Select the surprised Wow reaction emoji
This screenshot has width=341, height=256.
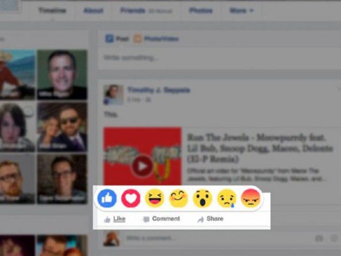click(x=202, y=198)
